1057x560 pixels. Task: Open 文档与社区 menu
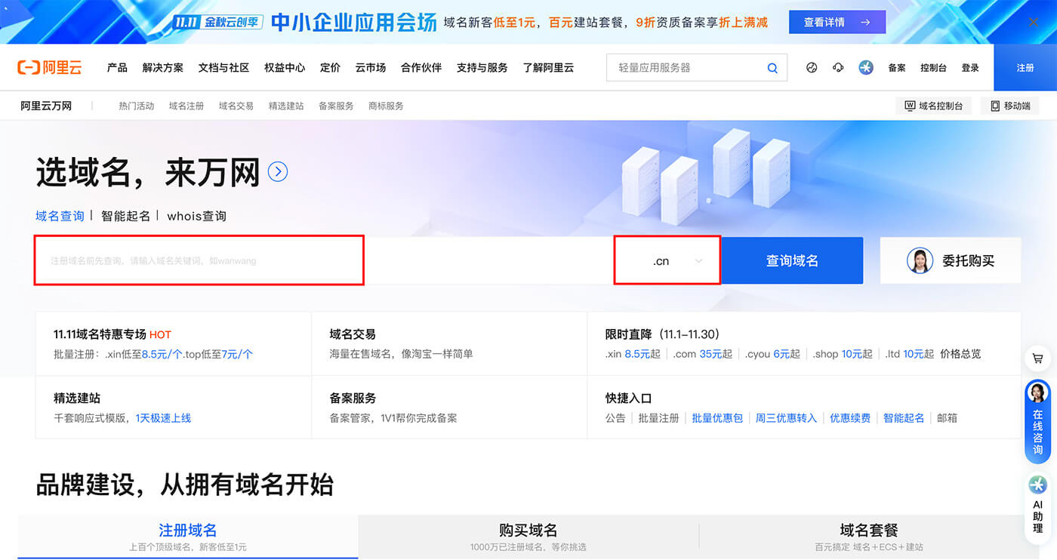[223, 68]
